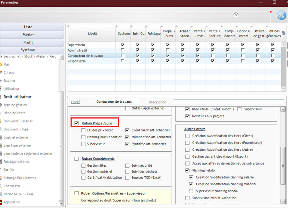Uncheck the Ruban Prépa./Suivi checkbox

tap(76, 123)
